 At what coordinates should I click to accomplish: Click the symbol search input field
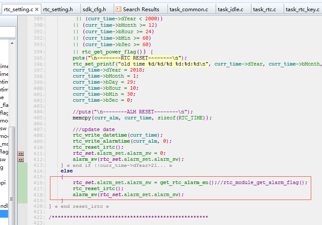click(x=8, y=31)
